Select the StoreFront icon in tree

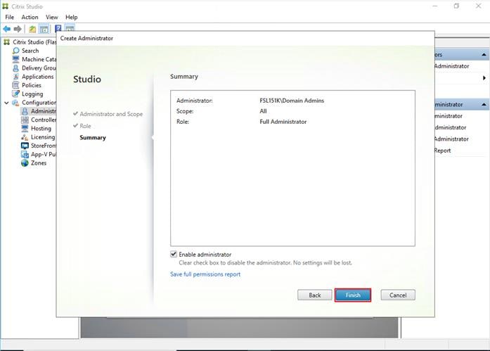tap(25, 146)
